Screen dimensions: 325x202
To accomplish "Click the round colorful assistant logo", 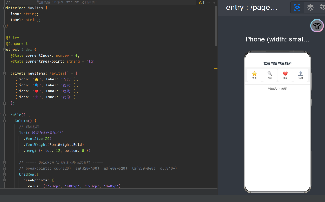I will (x=317, y=26).
